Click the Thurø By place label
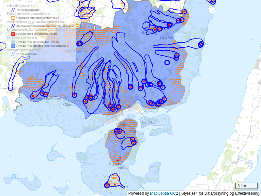261x196 pixels. pyautogui.click(x=147, y=122)
